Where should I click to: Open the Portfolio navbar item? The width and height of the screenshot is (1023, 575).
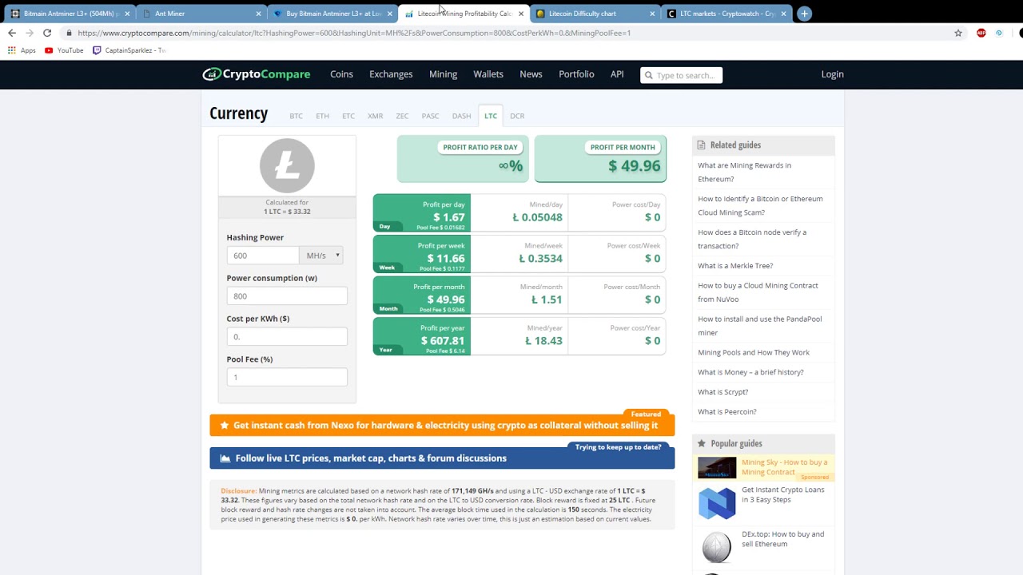[x=576, y=74]
